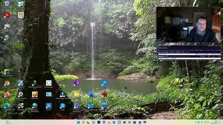This screenshot has height=125, width=223.
Task: Open the yellow folder on the desktop
Action: click(77, 94)
